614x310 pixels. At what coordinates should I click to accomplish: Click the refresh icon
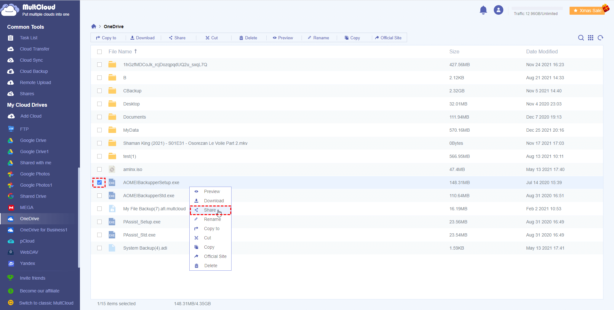click(x=601, y=38)
